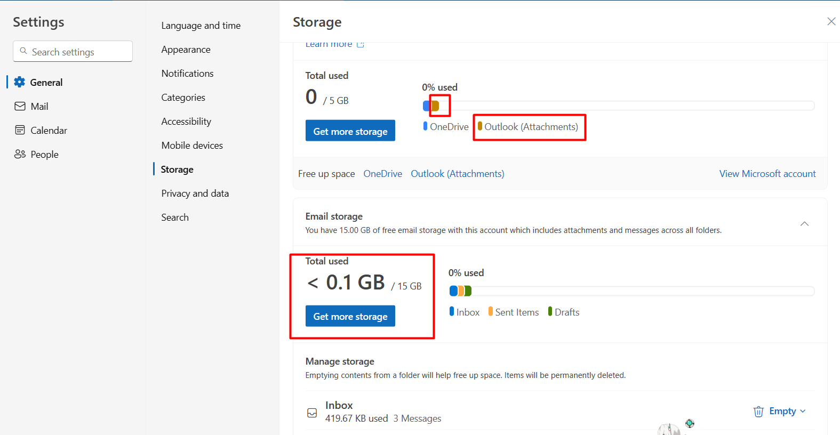Click the '/ 5 GB' text
The image size is (840, 435).
pyautogui.click(x=335, y=101)
